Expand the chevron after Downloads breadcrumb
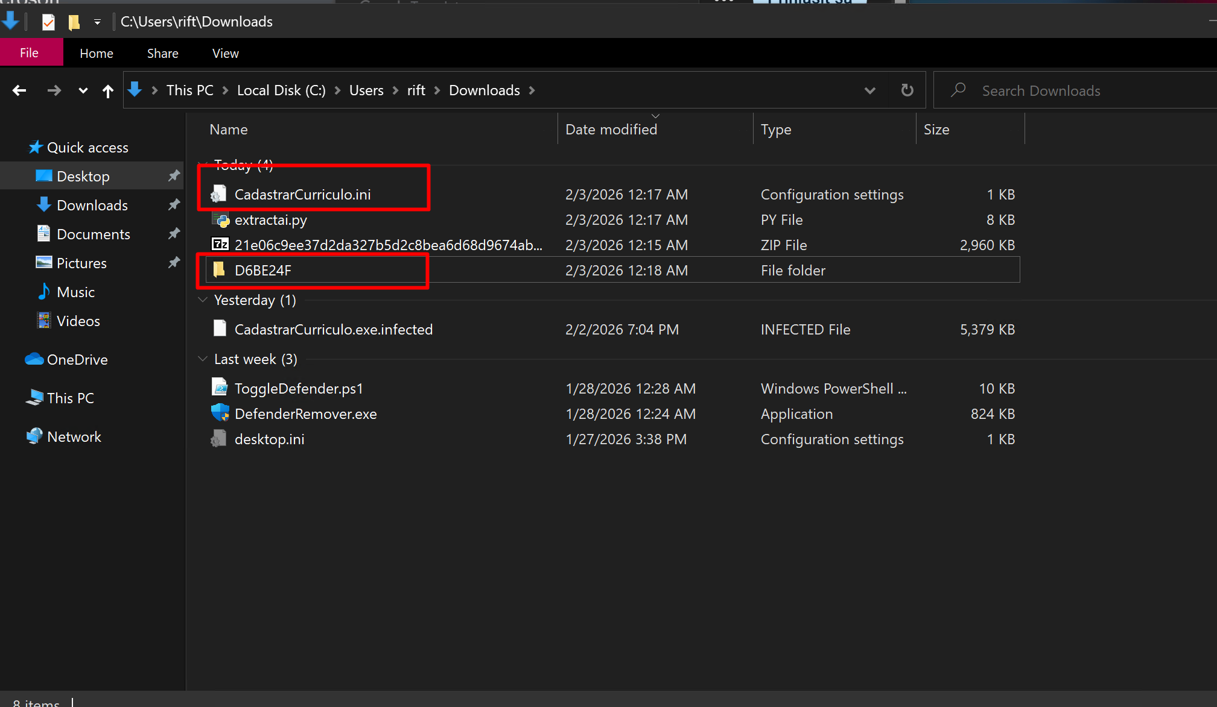This screenshot has height=707, width=1217. (532, 90)
